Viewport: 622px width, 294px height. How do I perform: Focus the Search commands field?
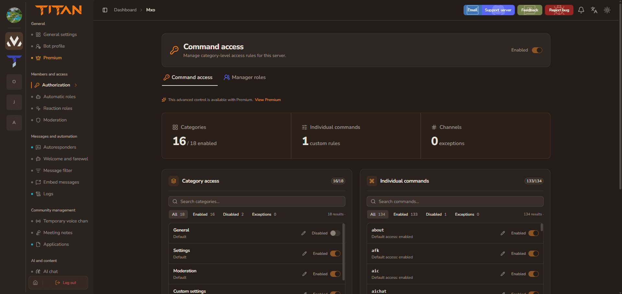(455, 201)
